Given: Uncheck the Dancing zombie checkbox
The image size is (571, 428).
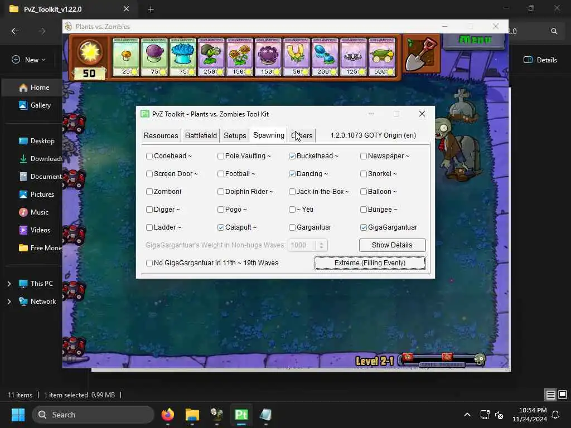Looking at the screenshot, I should (x=292, y=174).
